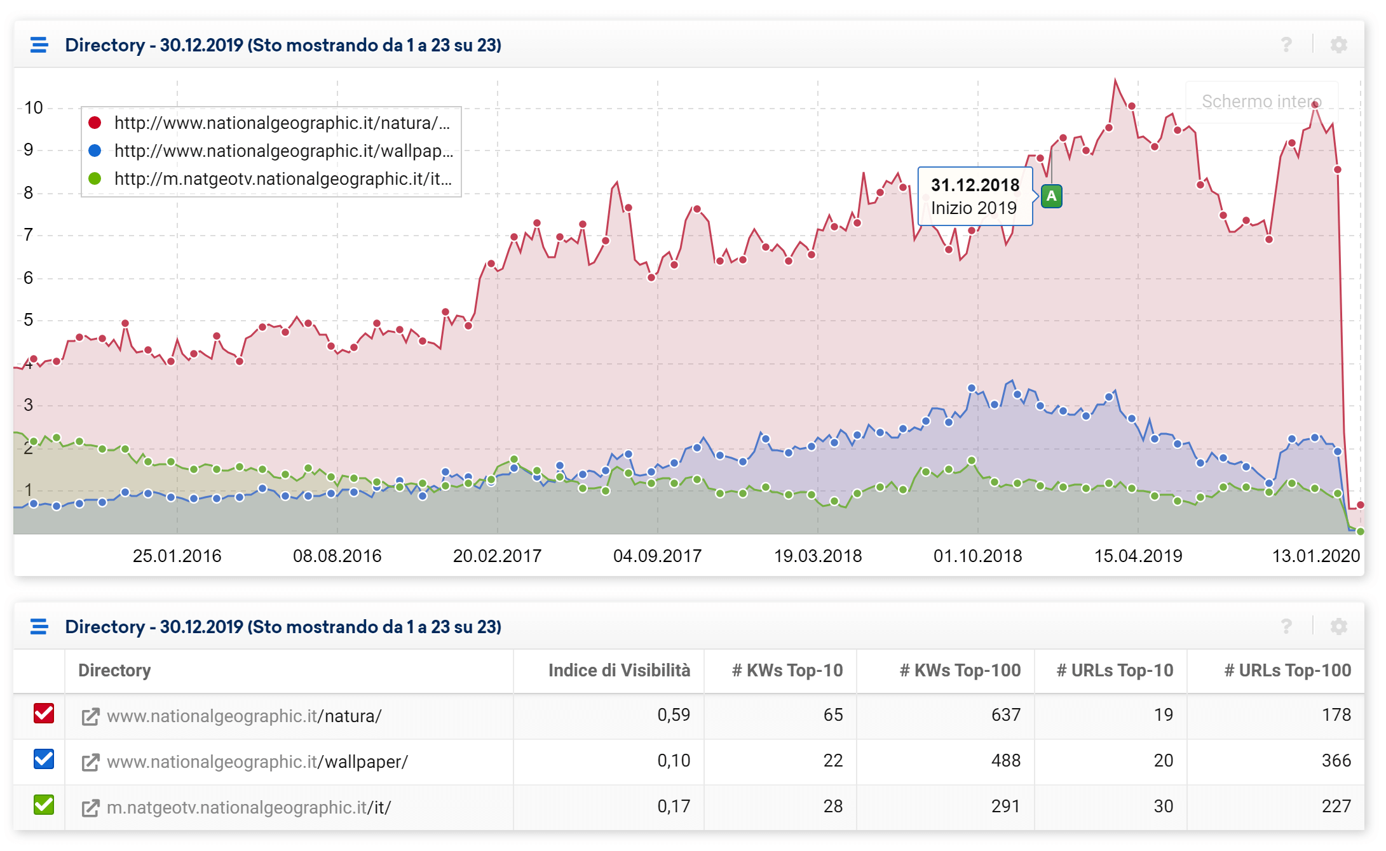Uncheck the blue wallpaper directory checkbox
Viewport: 1386px width, 851px height.
click(44, 759)
